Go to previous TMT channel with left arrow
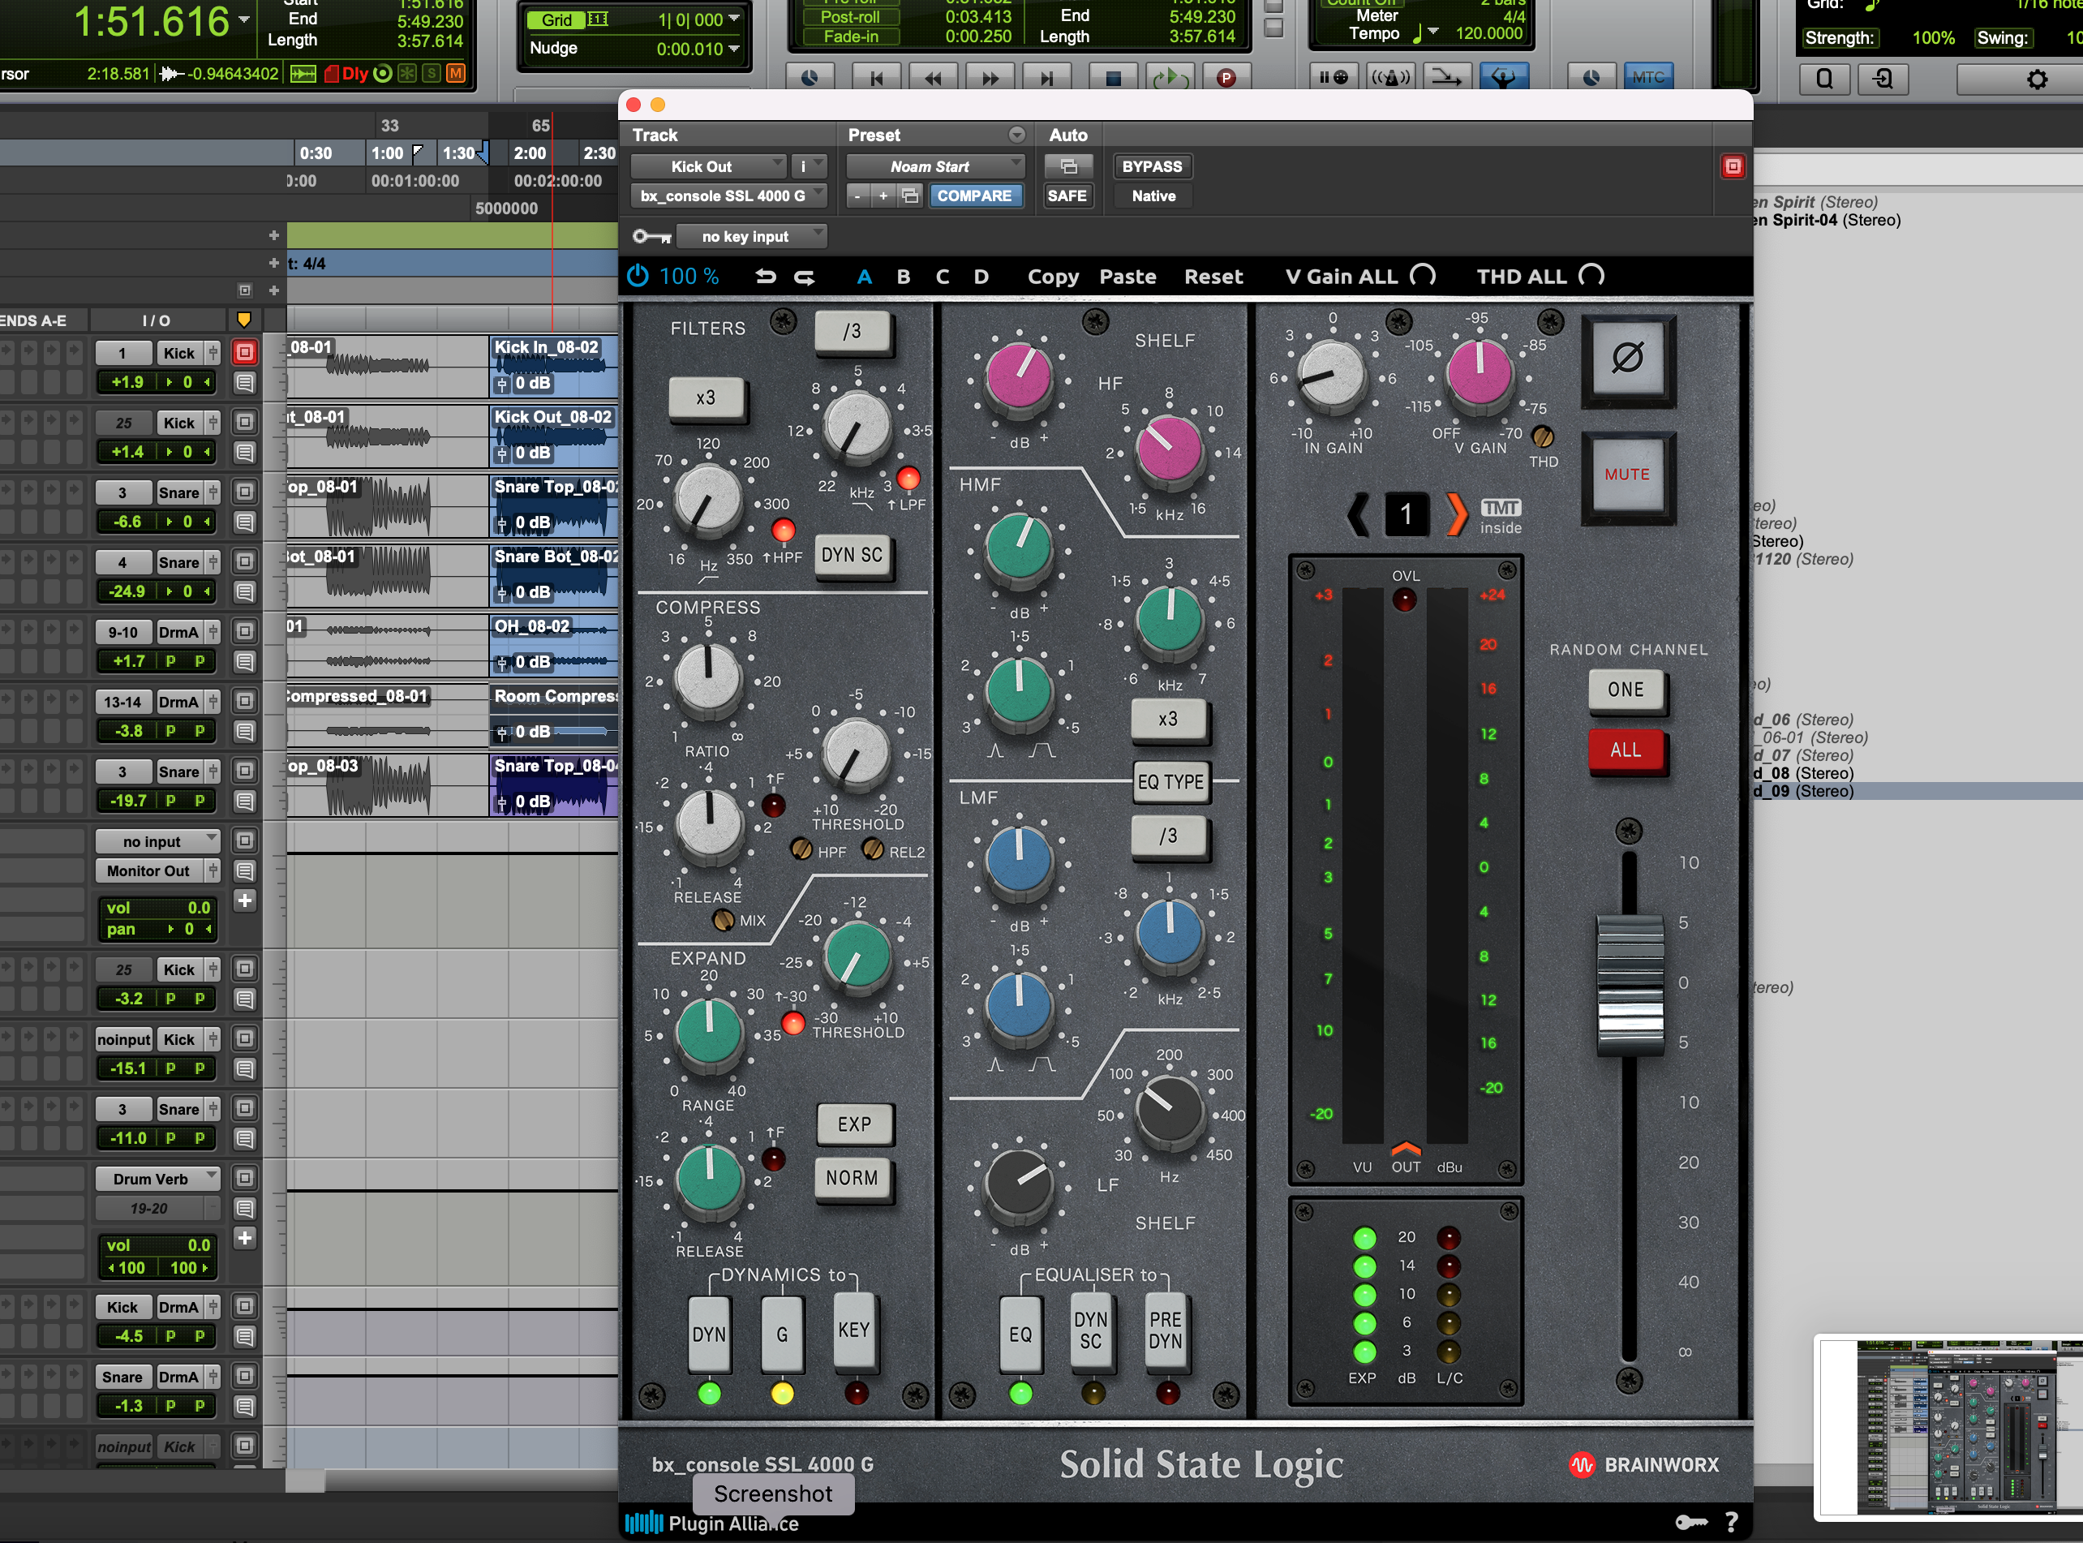Image resolution: width=2083 pixels, height=1543 pixels. pyautogui.click(x=1359, y=514)
